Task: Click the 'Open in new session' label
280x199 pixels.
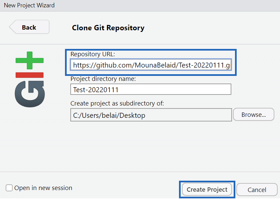Action: (x=43, y=188)
